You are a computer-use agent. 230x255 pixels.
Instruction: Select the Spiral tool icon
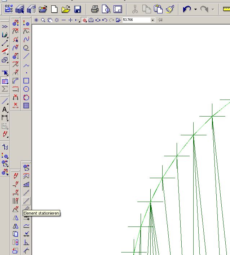click(x=26, y=48)
